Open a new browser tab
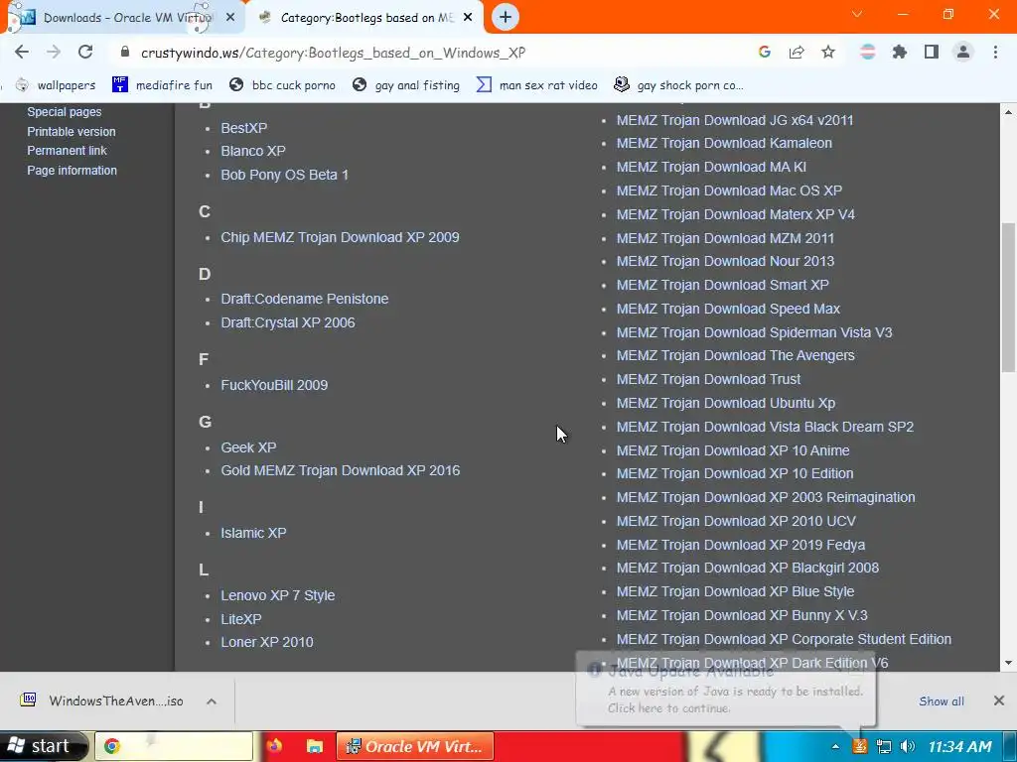This screenshot has height=762, width=1017. click(x=506, y=17)
